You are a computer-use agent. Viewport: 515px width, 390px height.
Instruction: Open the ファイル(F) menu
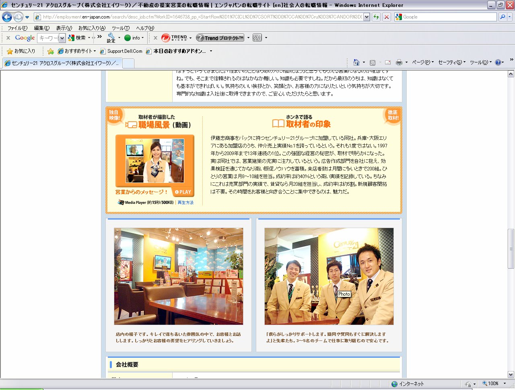(17, 28)
